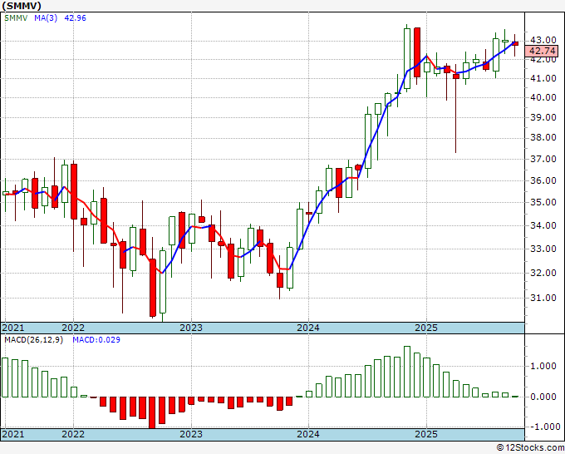Click the MACD(26,12,9) indicator label

pyautogui.click(x=33, y=340)
